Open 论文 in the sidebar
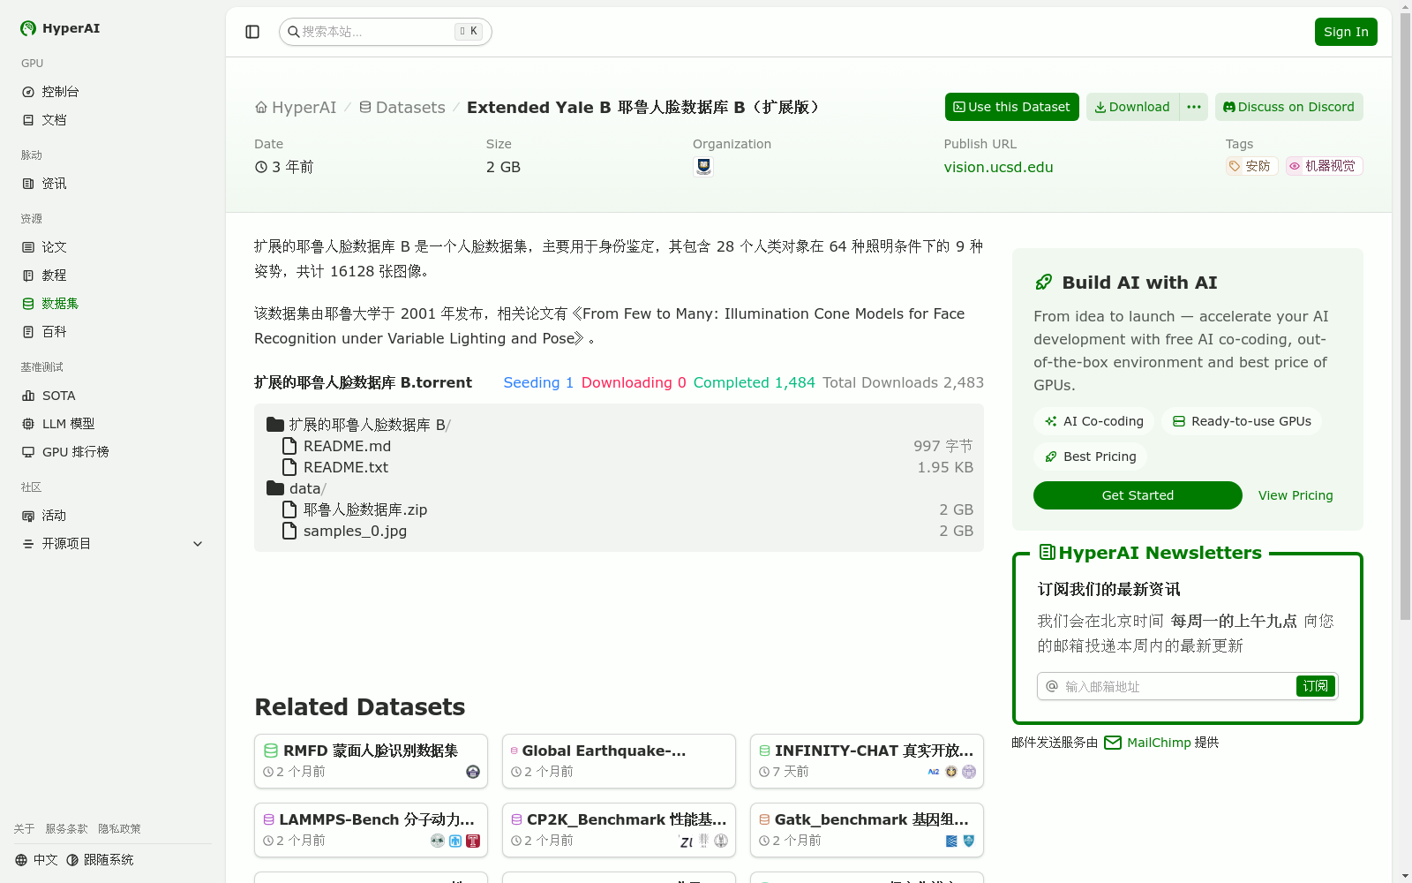Viewport: 1412px width, 883px height. coord(113,247)
